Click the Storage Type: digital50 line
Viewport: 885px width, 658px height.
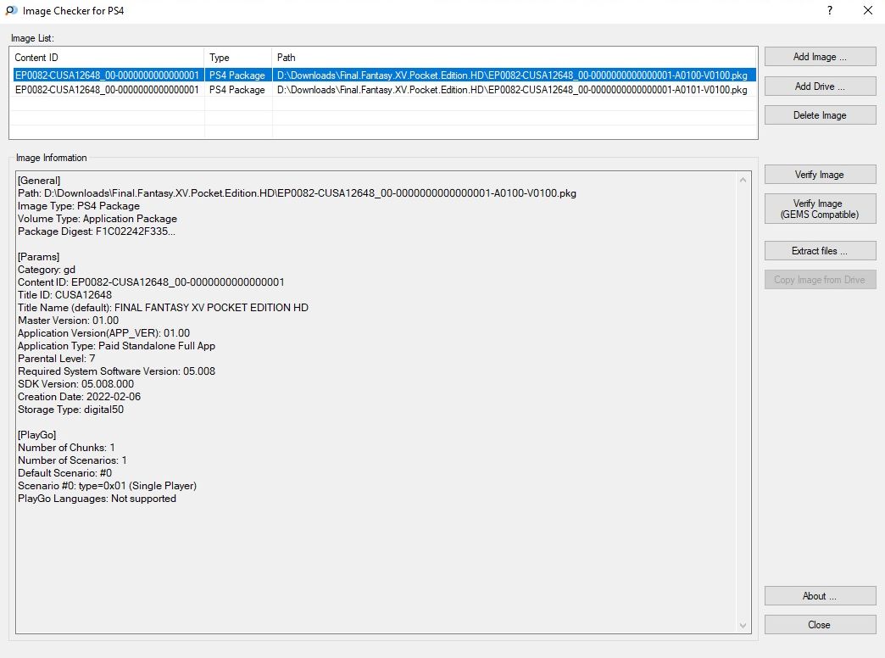point(70,410)
